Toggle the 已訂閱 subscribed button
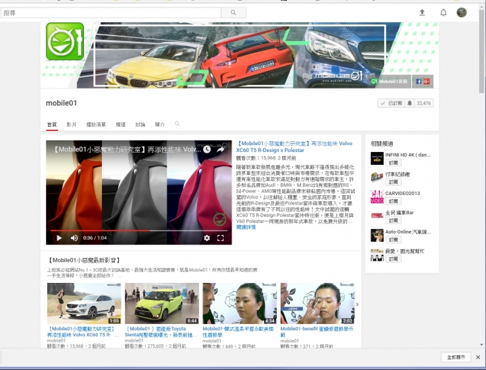The image size is (486, 370). click(x=391, y=103)
